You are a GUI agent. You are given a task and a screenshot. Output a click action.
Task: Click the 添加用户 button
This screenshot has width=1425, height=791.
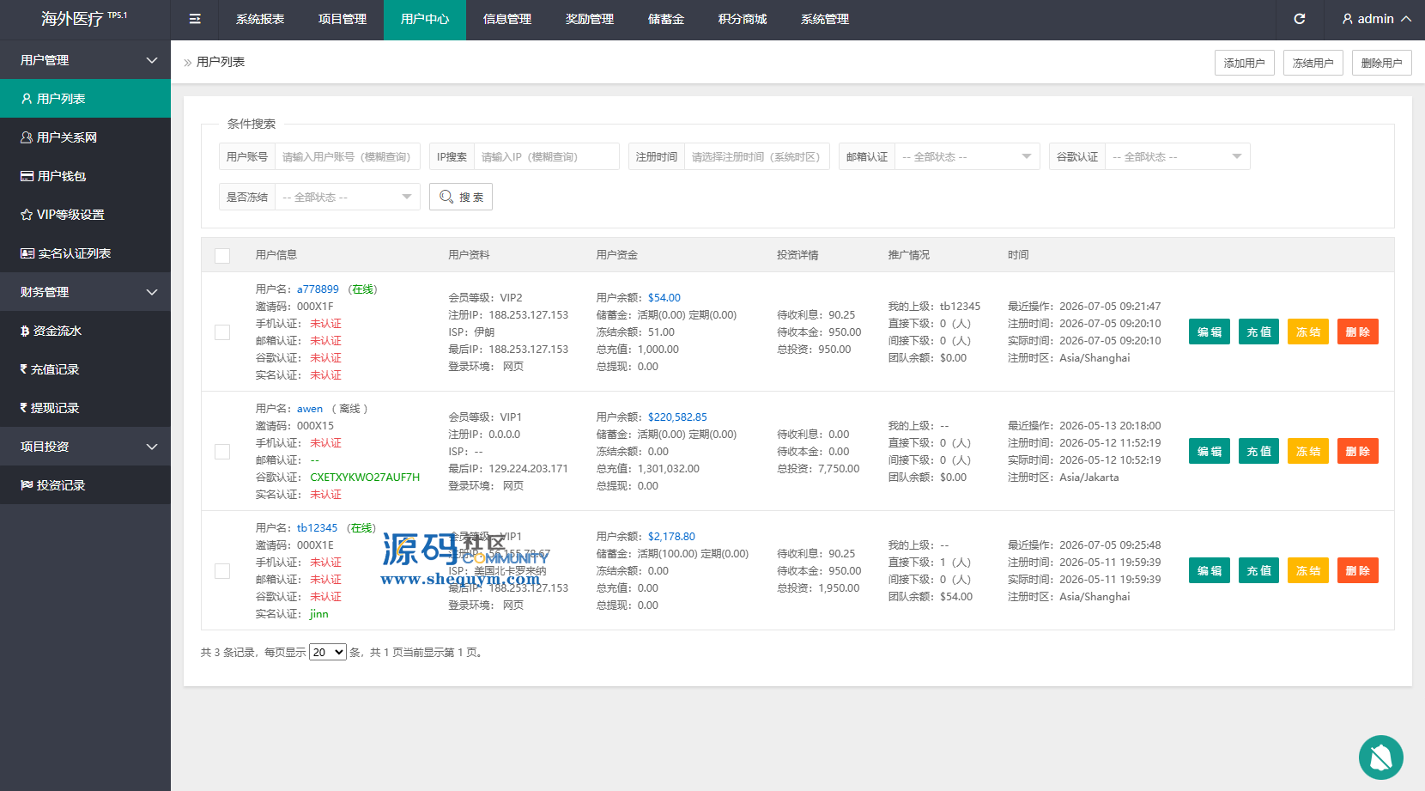pos(1245,63)
